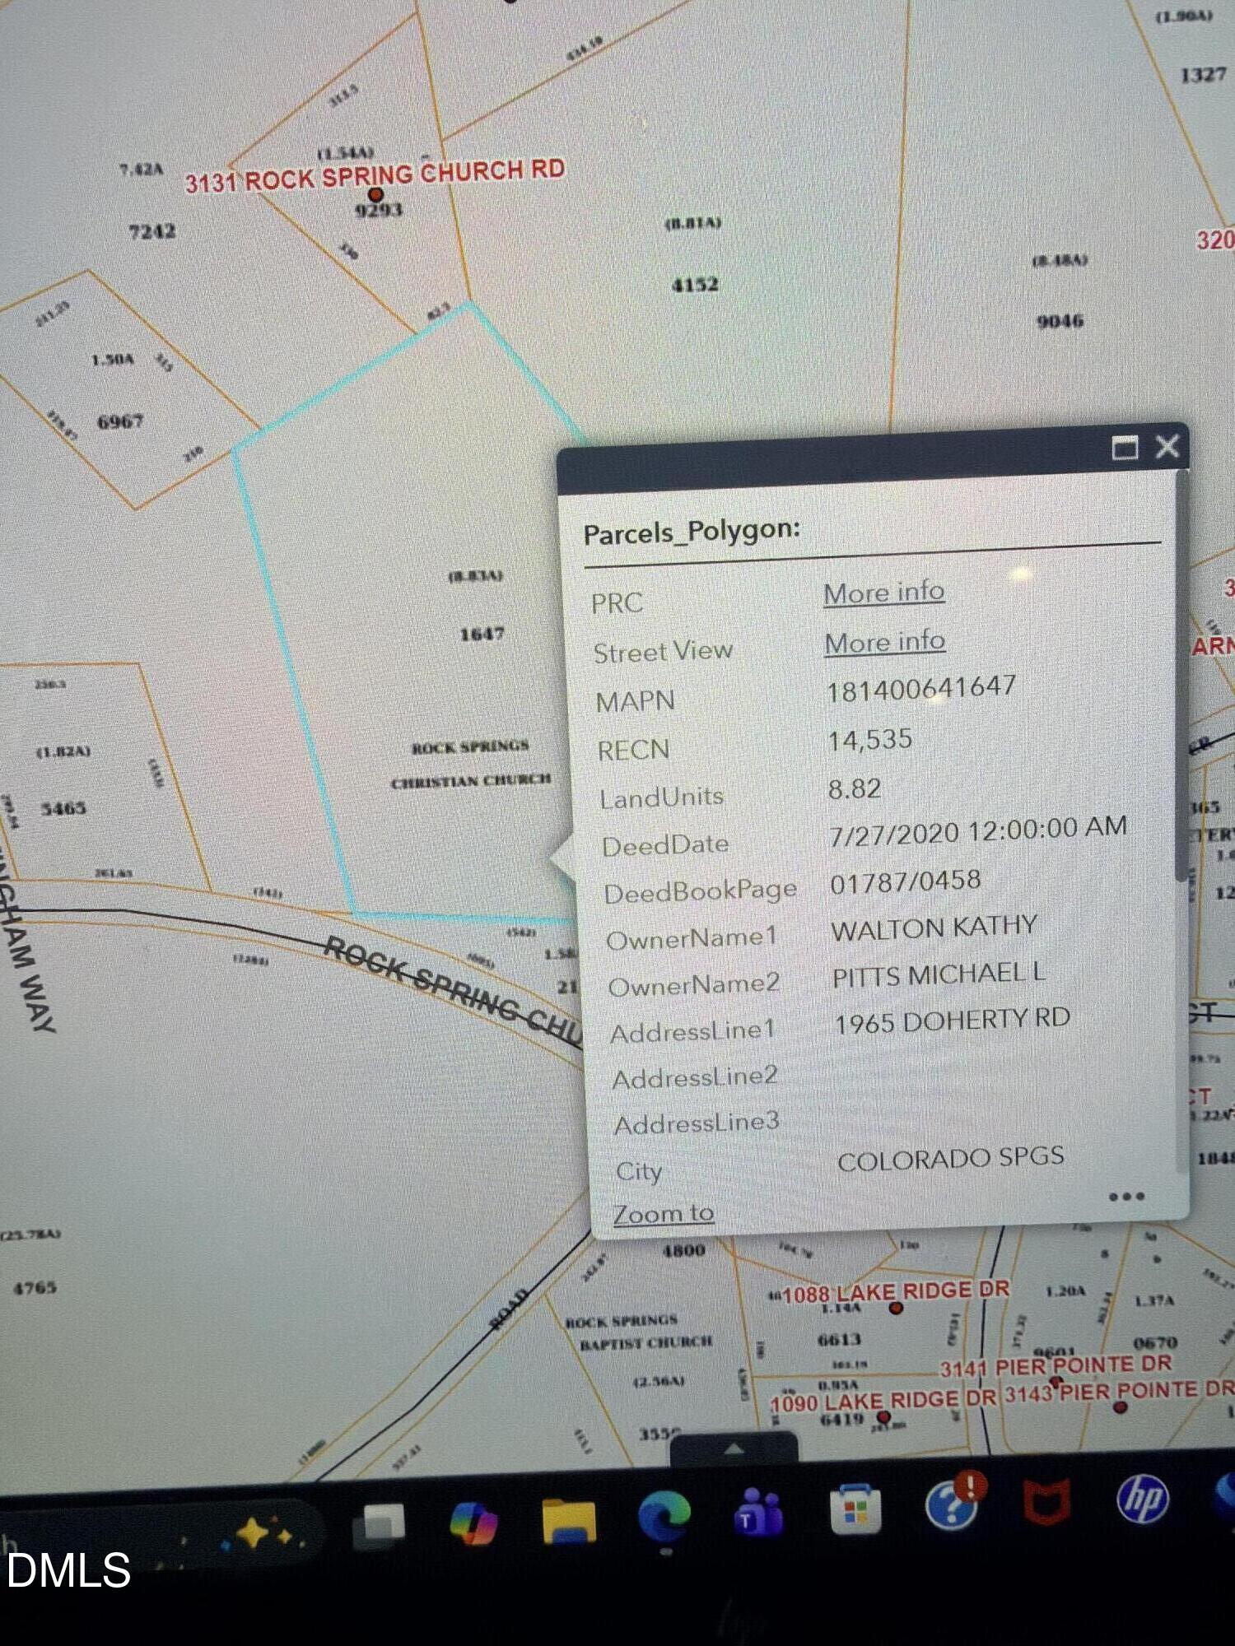Viewport: 1235px width, 1646px height.
Task: Close the Parcels_Polygon info popup
Action: (x=1167, y=446)
